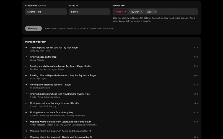Click '20 cities · top: Accra, Lagos, Atlanta'
Screen dimensions: 223x139
(47, 69)
